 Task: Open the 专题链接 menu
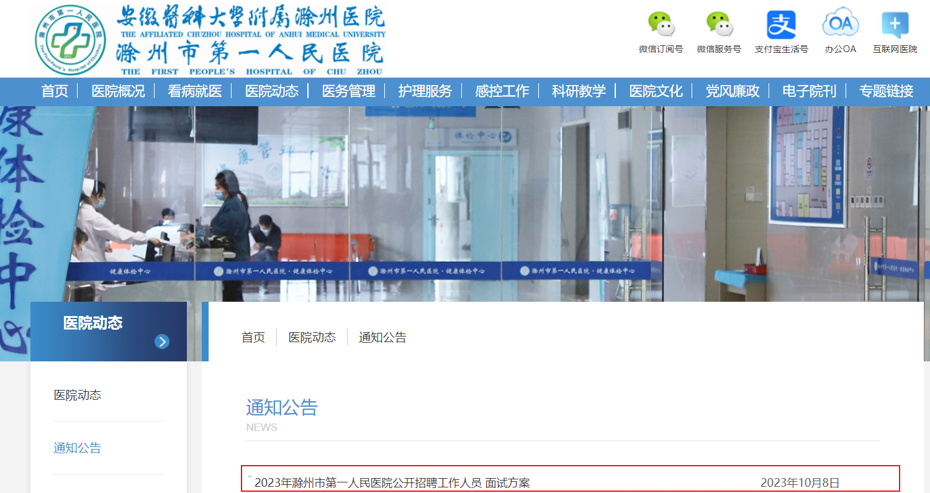point(886,91)
